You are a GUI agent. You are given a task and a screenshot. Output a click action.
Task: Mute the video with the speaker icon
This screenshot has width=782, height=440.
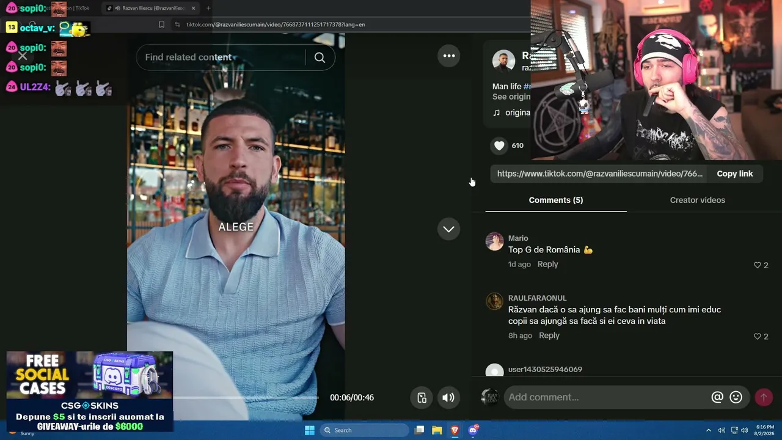point(448,398)
